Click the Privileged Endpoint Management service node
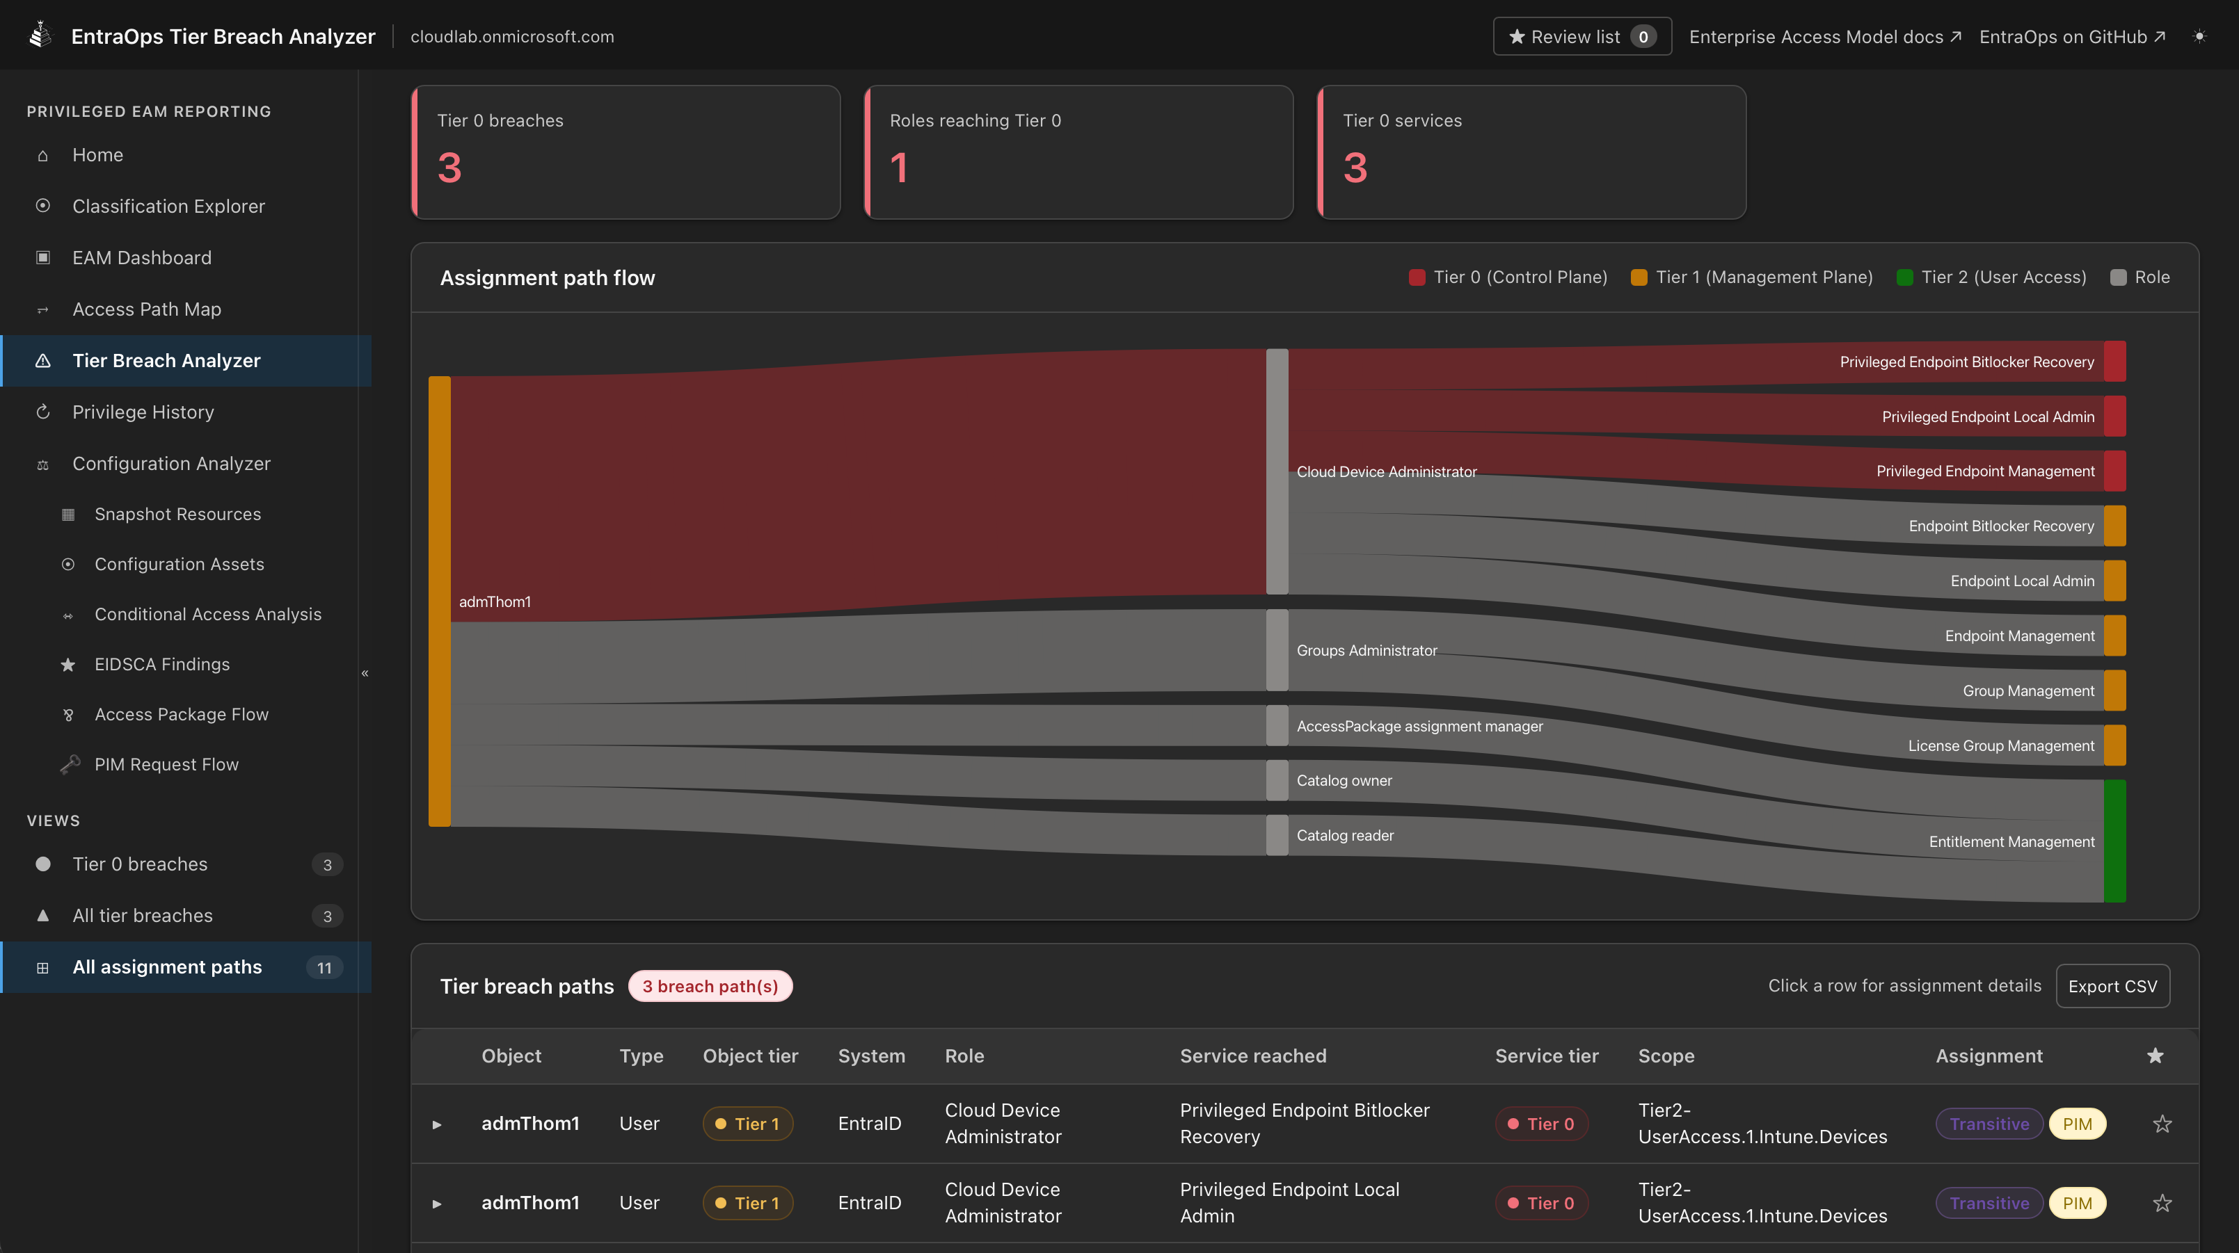This screenshot has width=2239, height=1253. (x=2114, y=471)
